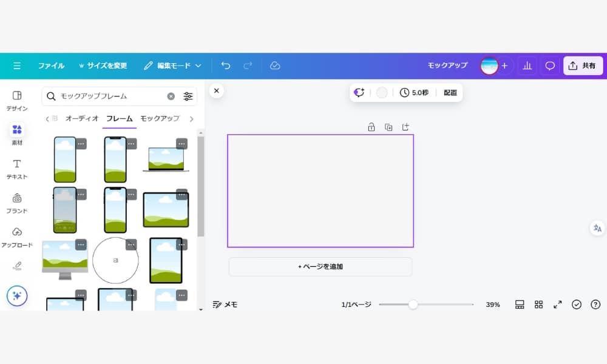Toggle page lock icon above canvas
Screen dimensions: 607x364
tap(371, 127)
